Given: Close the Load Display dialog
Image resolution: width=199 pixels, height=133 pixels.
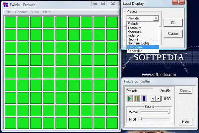Looking at the screenshot, I should pos(178,2).
